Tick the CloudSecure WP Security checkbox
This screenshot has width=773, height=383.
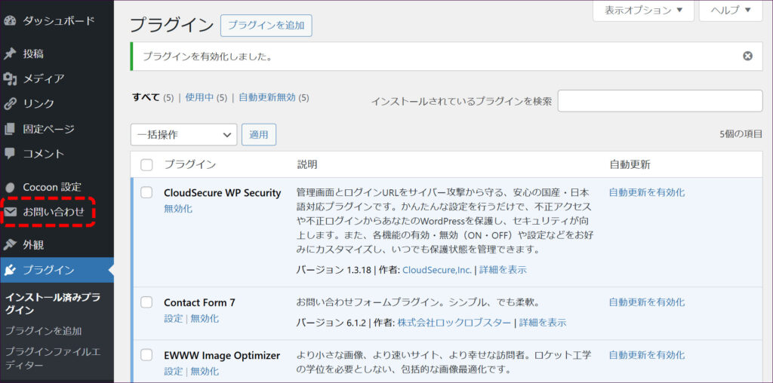click(146, 192)
